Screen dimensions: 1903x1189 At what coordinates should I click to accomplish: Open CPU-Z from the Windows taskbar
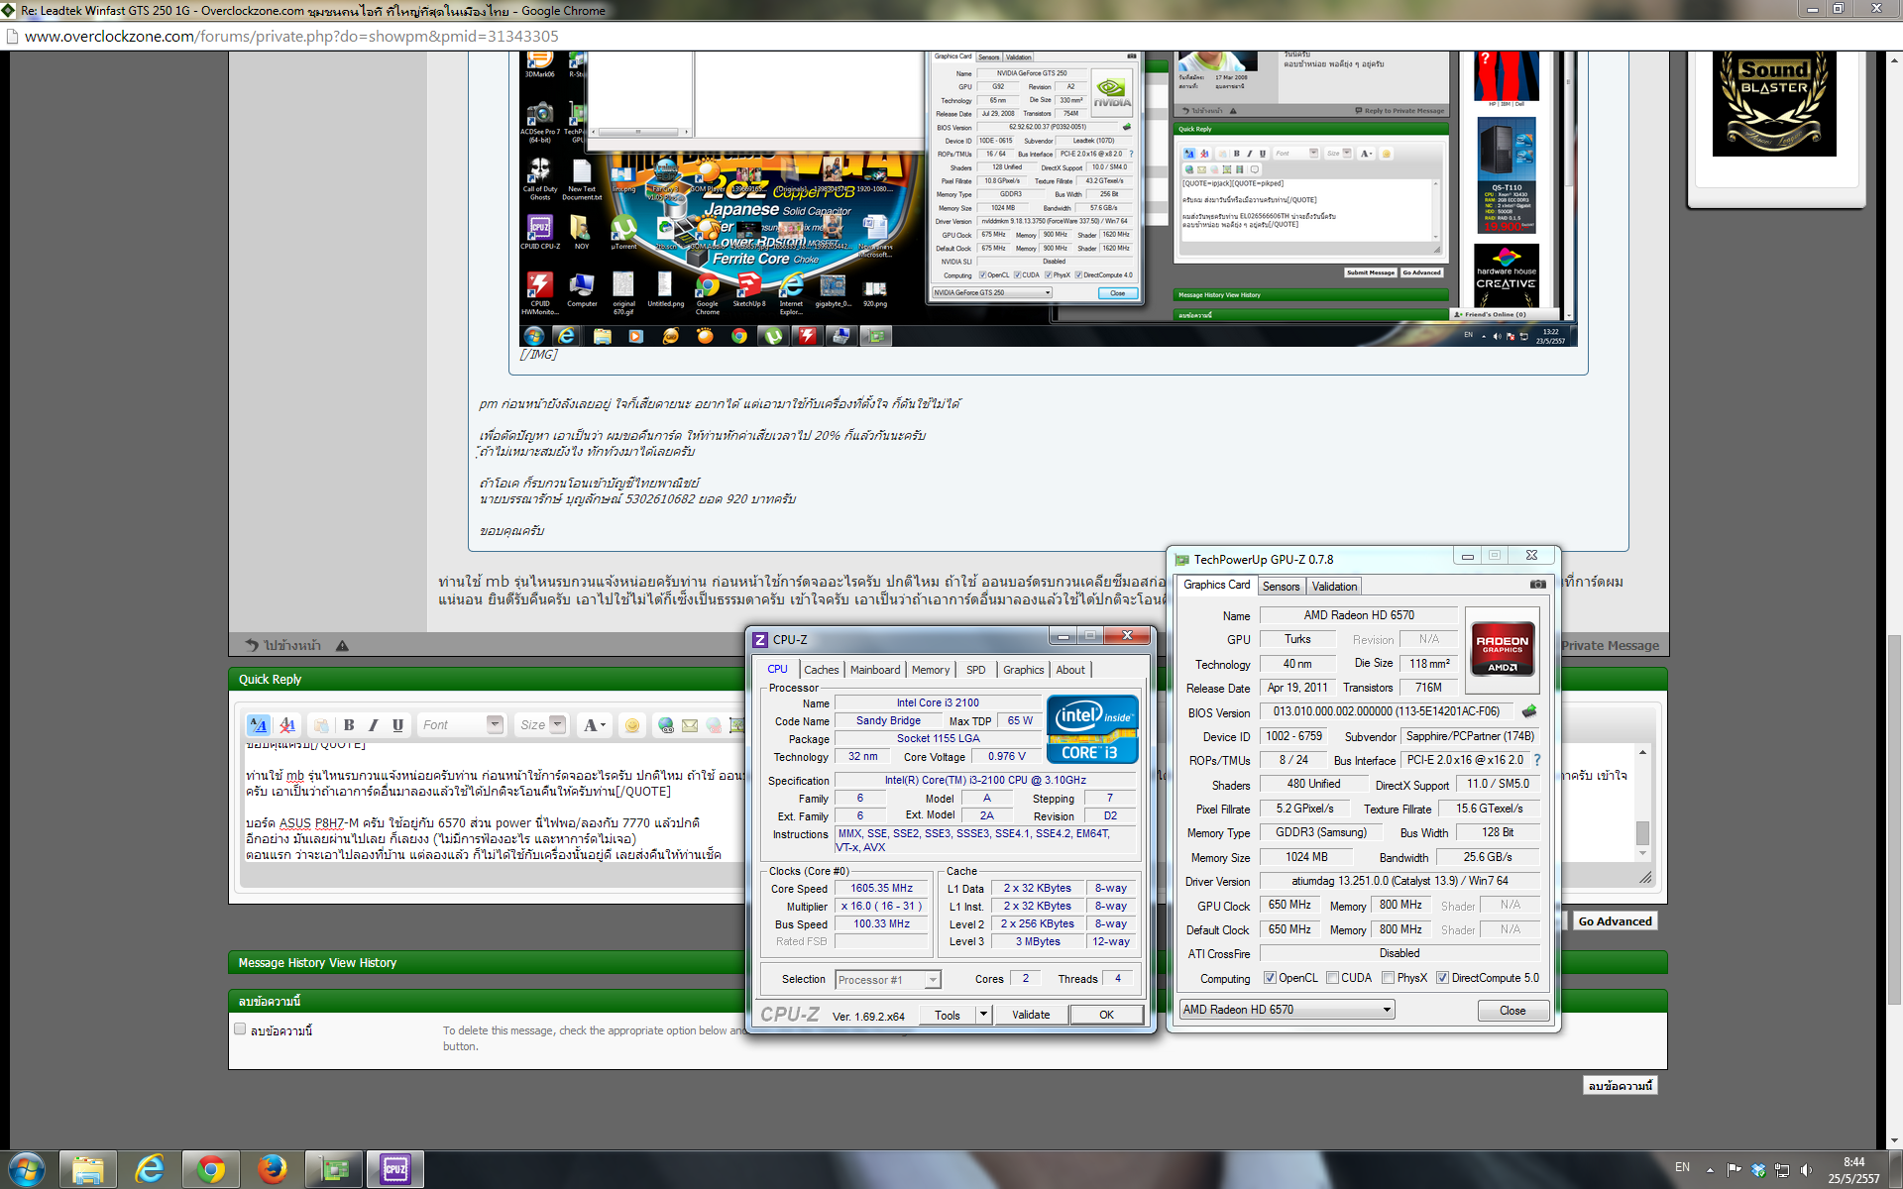pyautogui.click(x=394, y=1169)
